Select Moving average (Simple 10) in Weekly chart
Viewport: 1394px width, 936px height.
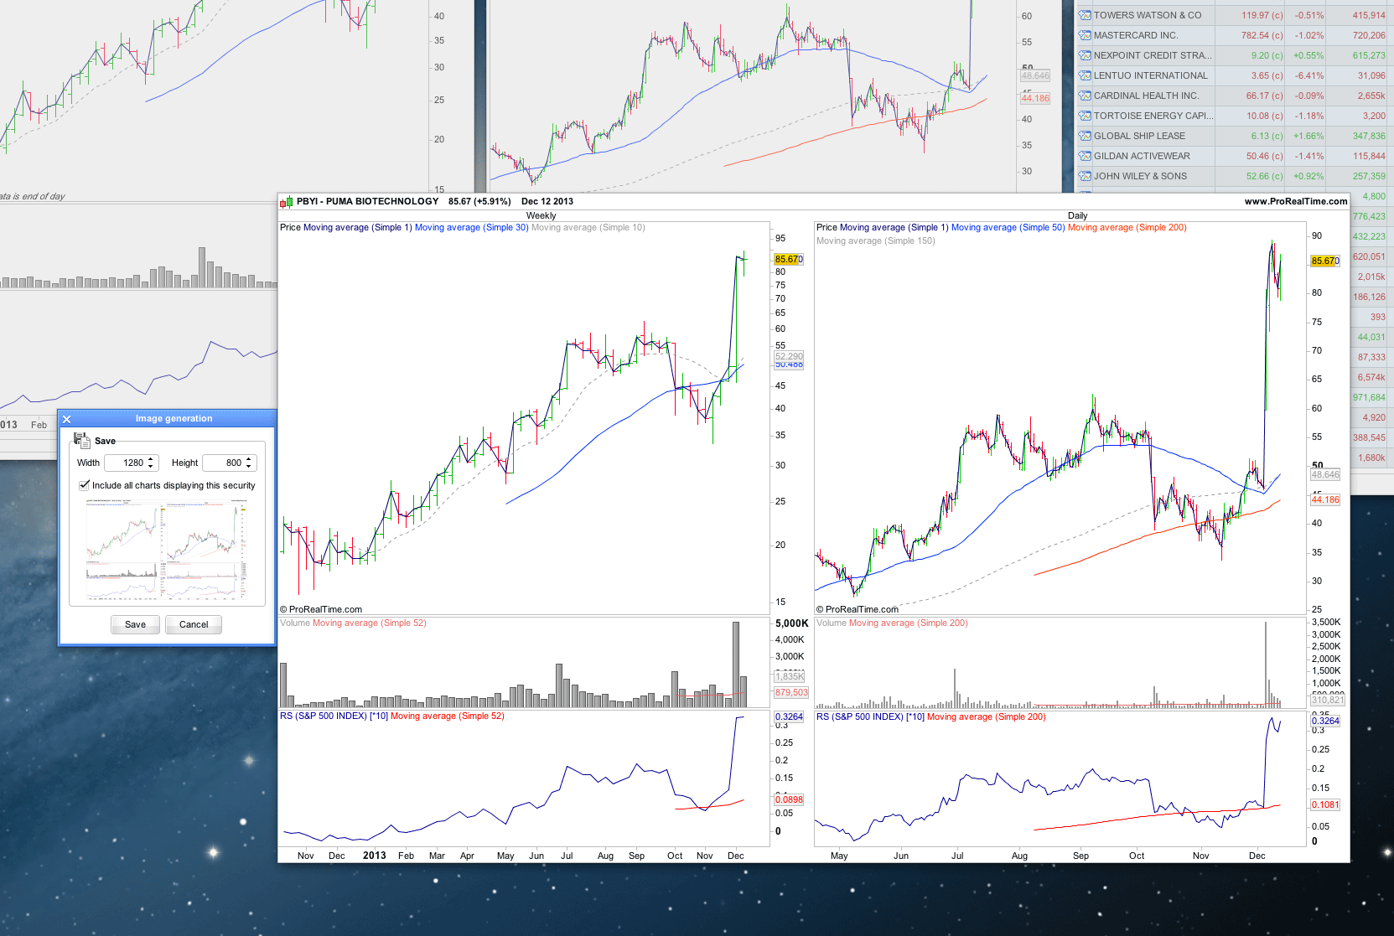pos(588,228)
